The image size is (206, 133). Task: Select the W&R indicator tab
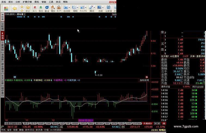[x=41, y=123]
